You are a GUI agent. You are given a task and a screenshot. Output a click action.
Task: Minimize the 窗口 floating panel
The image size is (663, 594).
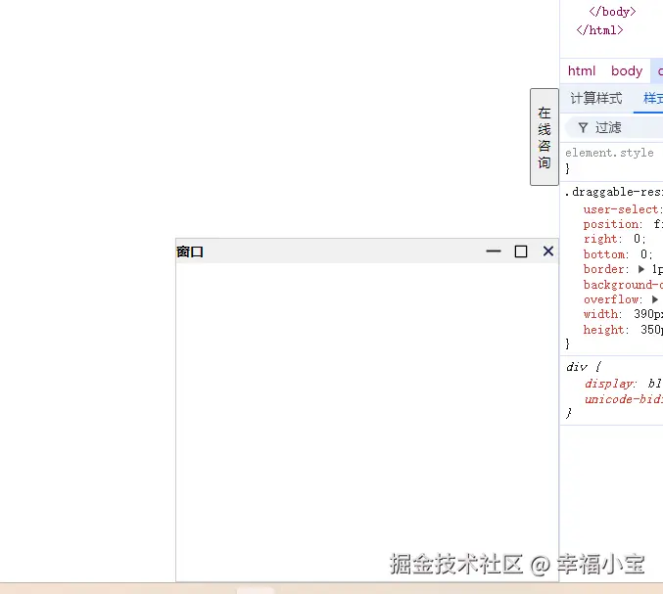[x=494, y=251]
